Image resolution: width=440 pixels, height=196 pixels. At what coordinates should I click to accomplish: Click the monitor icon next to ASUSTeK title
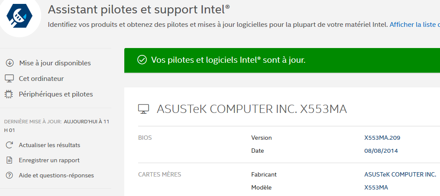tap(144, 109)
